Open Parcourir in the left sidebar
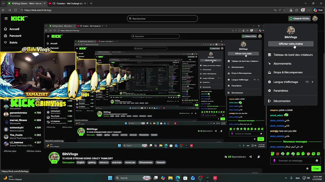Image resolution: width=325 pixels, height=182 pixels. click(15, 36)
